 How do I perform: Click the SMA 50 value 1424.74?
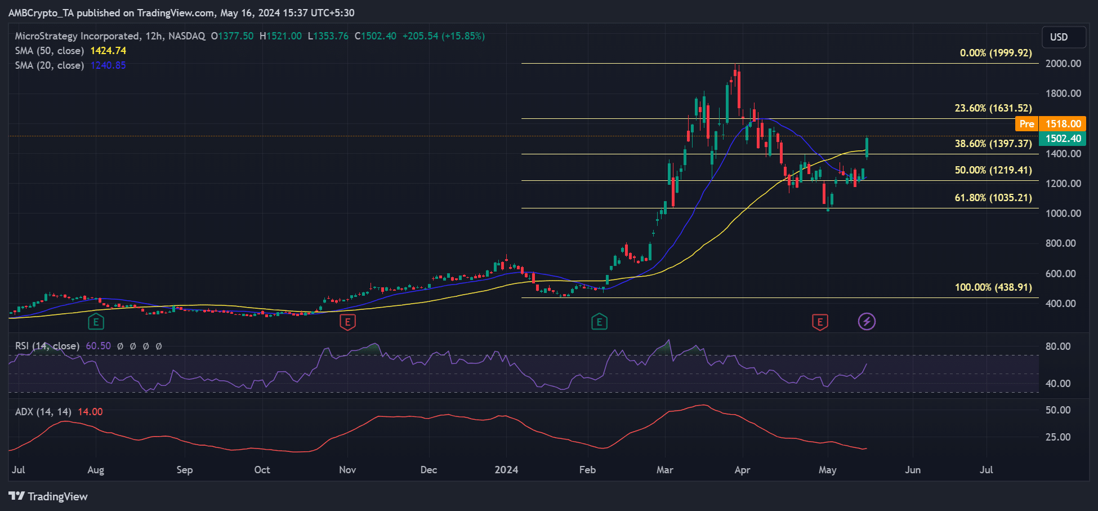[108, 51]
